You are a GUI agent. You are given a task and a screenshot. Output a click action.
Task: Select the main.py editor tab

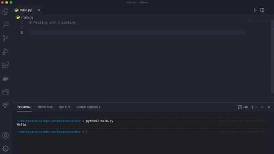27,10
